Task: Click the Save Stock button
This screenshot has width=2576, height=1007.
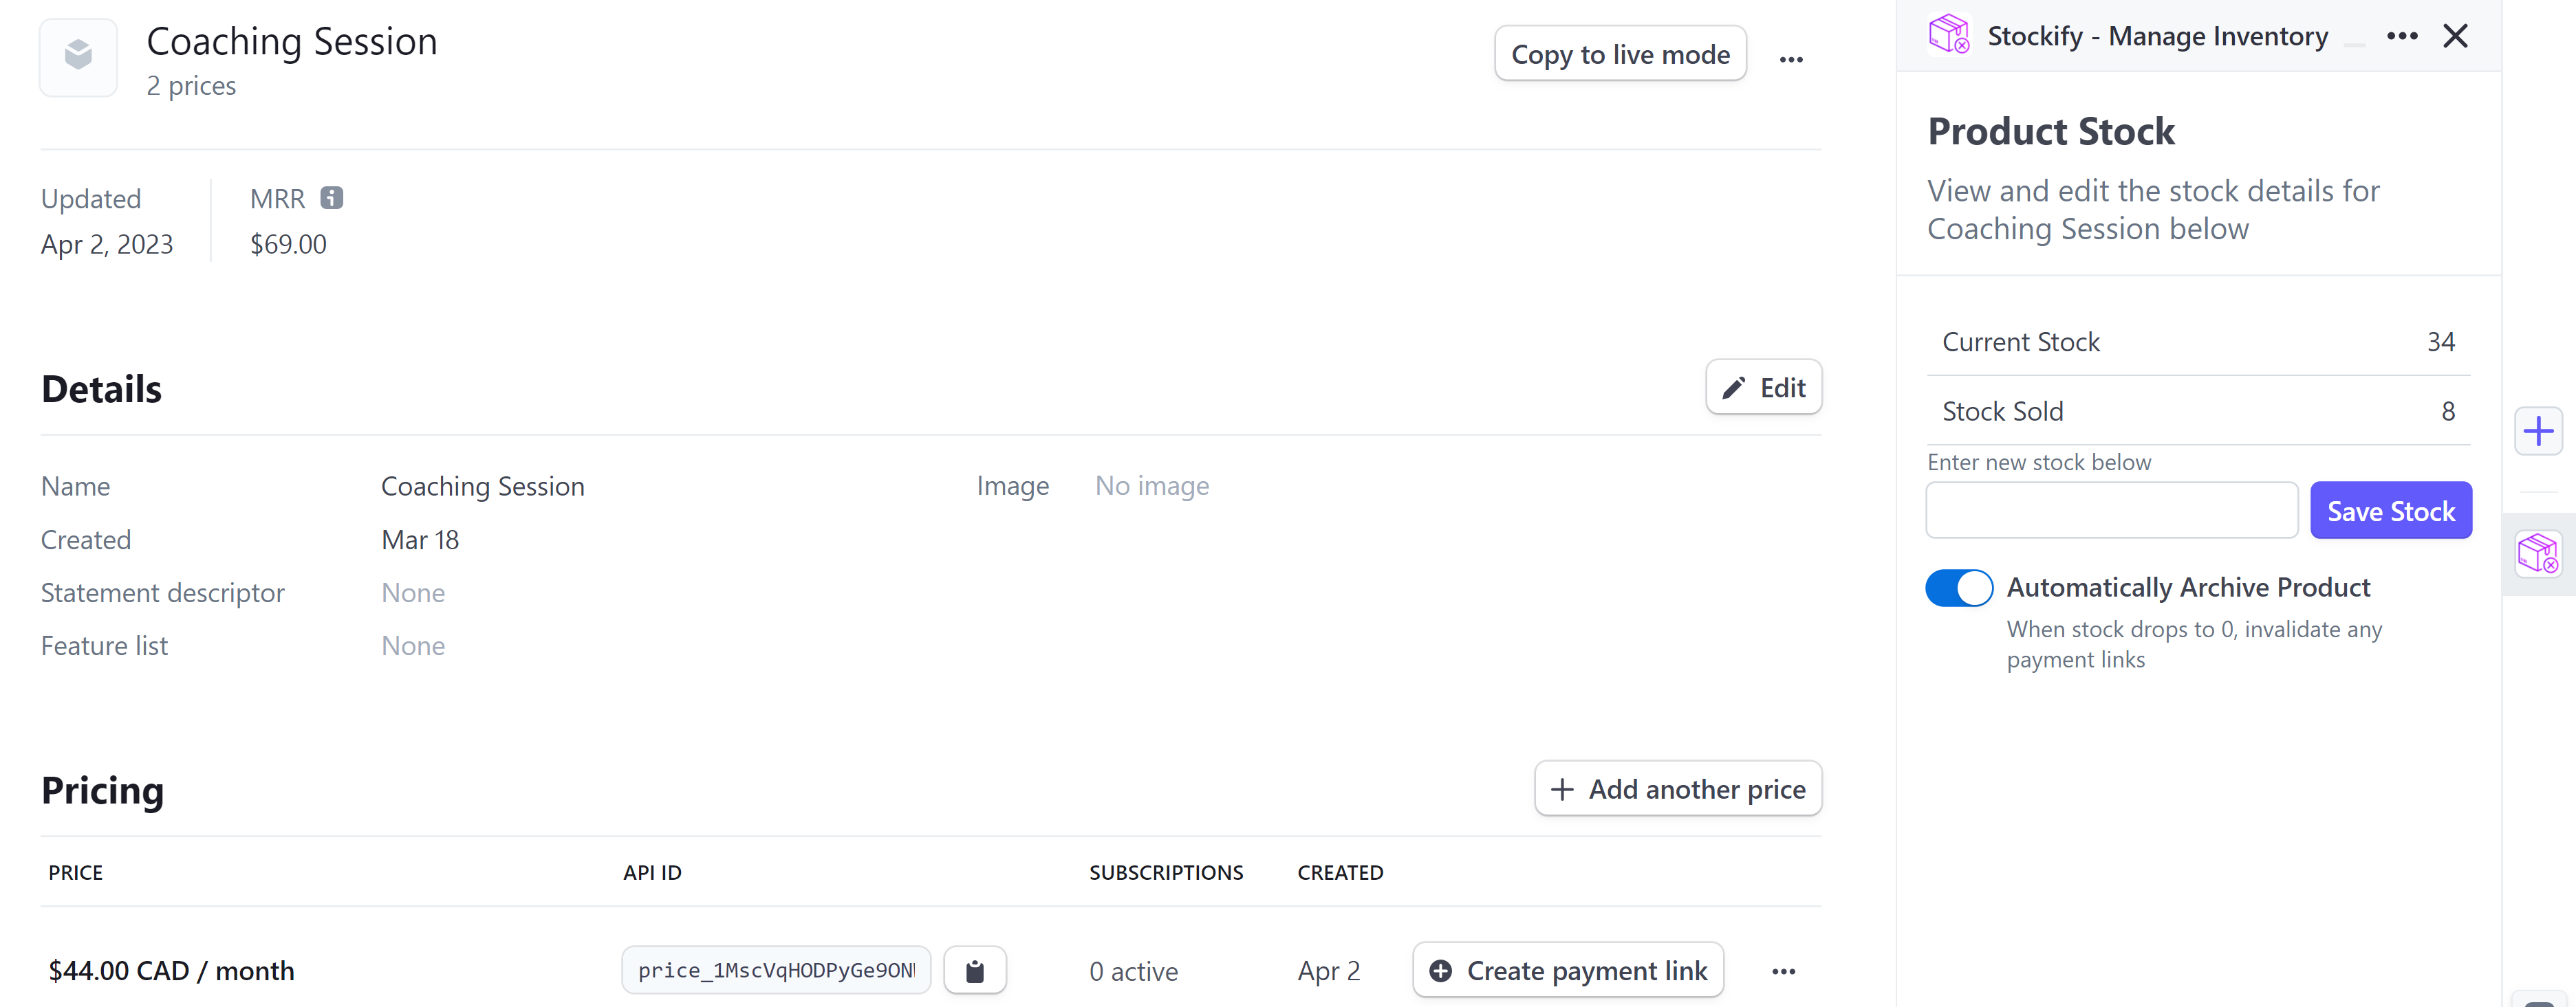Action: (x=2391, y=509)
